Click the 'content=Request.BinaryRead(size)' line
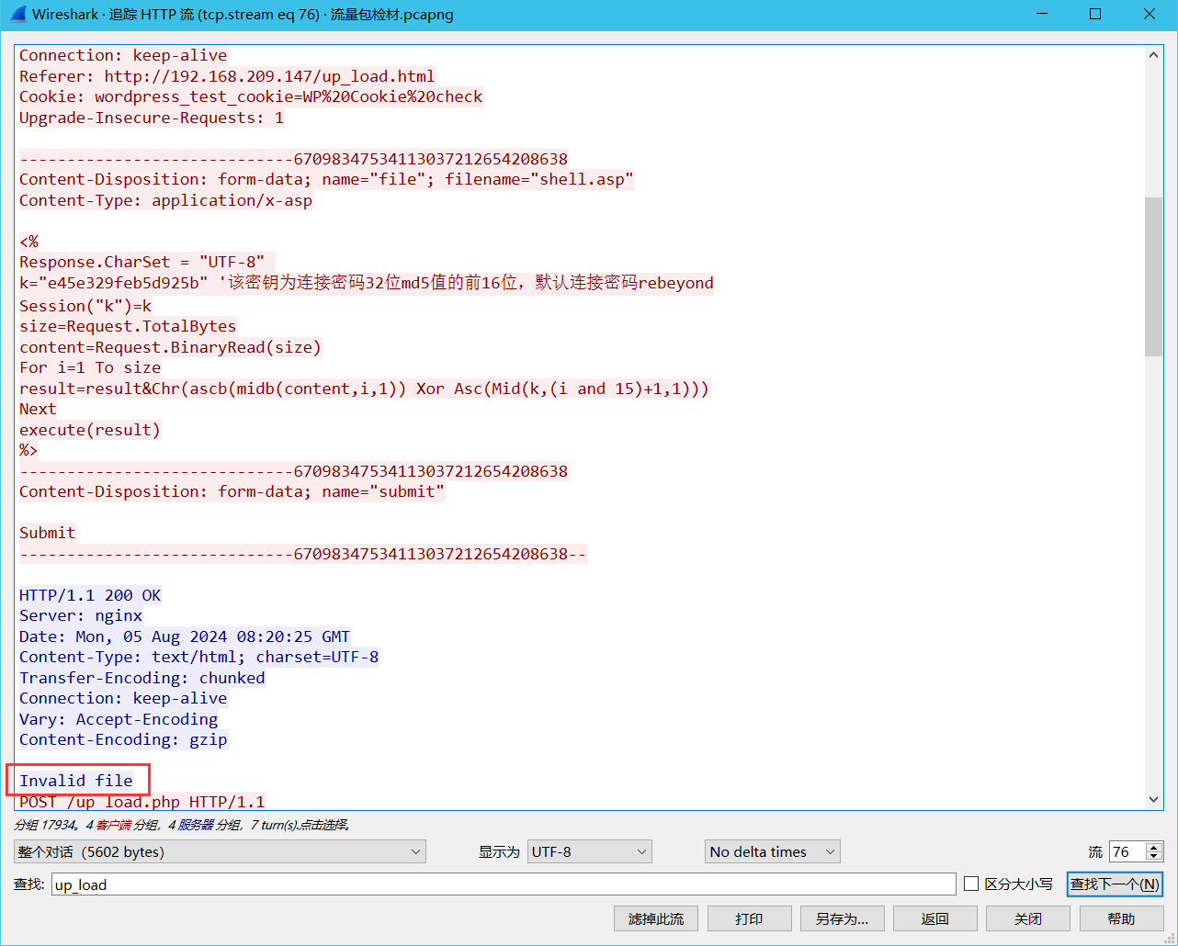The image size is (1178, 946). 171,347
